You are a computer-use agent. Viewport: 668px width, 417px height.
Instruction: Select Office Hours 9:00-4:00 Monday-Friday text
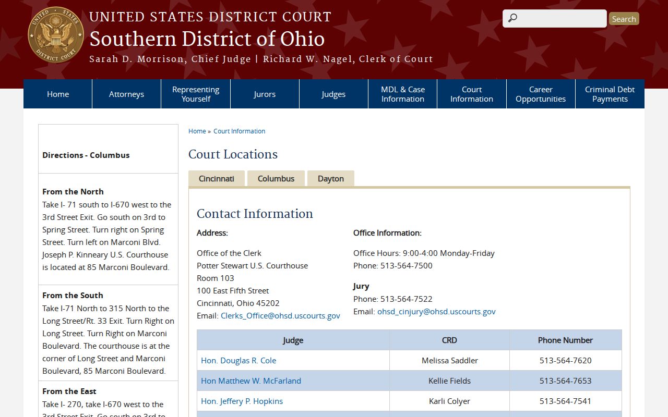tap(424, 253)
